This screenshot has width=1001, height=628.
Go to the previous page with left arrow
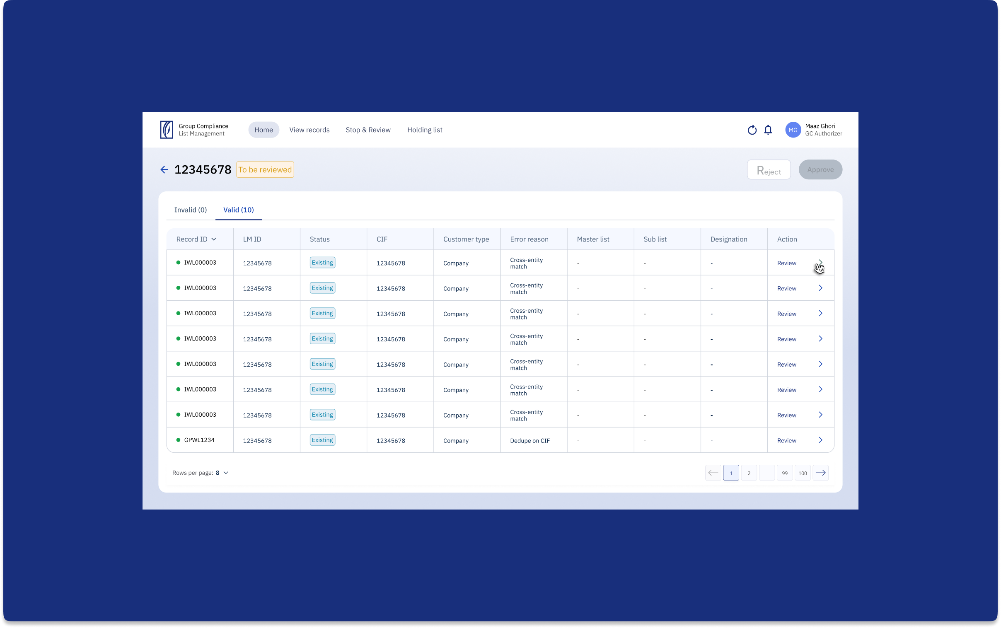pyautogui.click(x=713, y=473)
